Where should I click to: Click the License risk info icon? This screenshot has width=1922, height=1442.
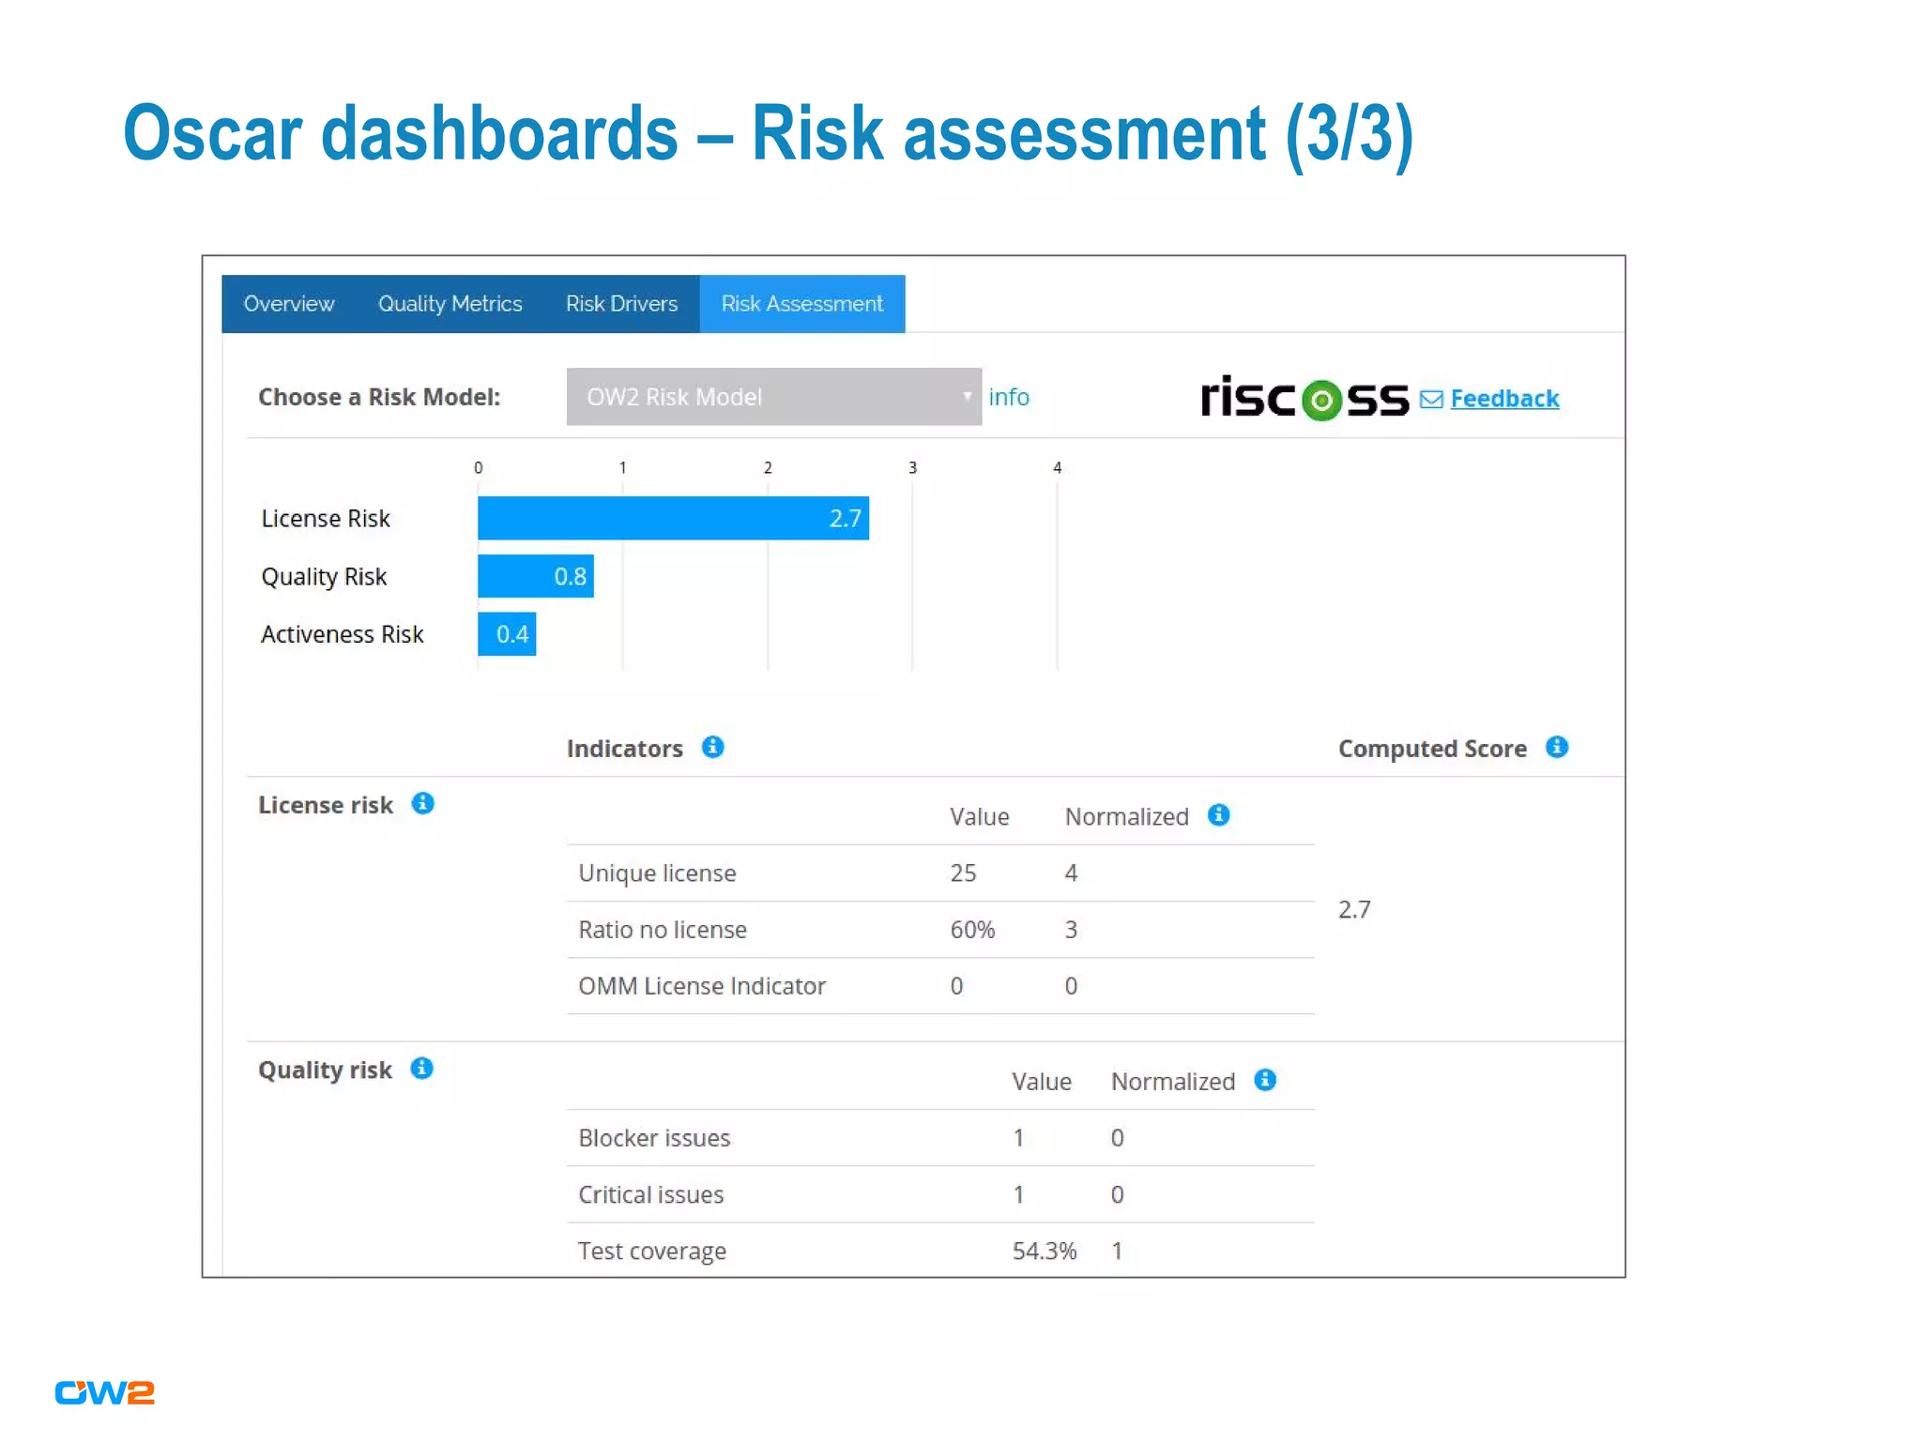click(423, 804)
